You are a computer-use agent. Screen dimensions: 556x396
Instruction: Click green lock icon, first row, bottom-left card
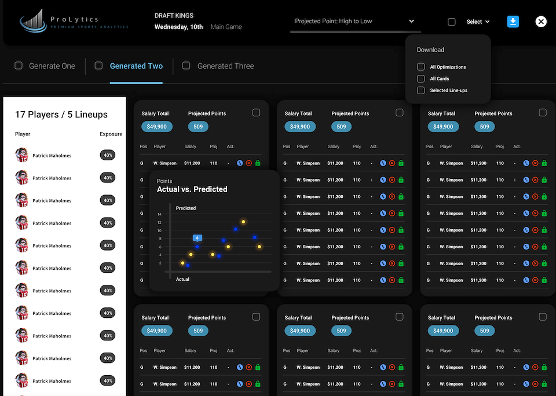coord(258,367)
